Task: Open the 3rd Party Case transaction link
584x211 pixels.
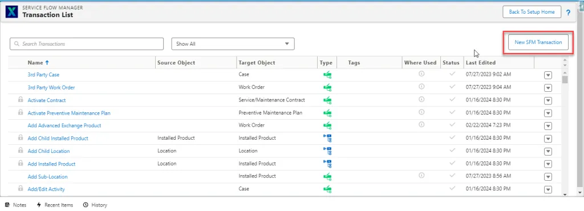Action: pos(43,75)
